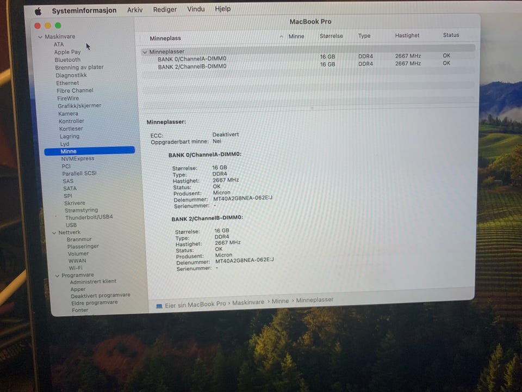This screenshot has height=392, width=522.
Task: Select FireWire in sidebar
Action: coord(68,99)
